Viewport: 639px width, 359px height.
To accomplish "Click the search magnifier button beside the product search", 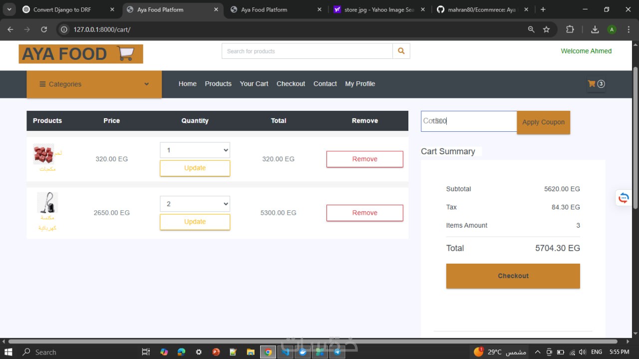I will point(401,51).
